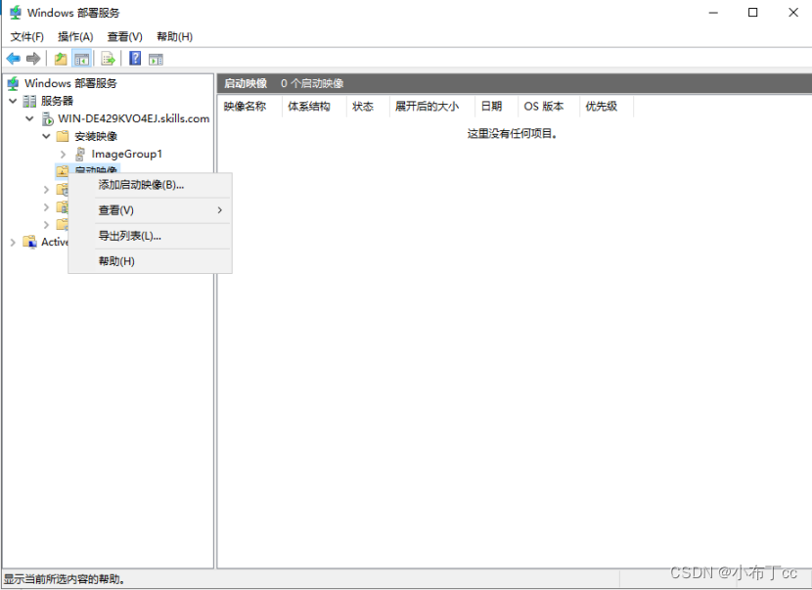The image size is (812, 590).
Task: Click the ImageGroup1 image group icon
Action: tap(80, 154)
